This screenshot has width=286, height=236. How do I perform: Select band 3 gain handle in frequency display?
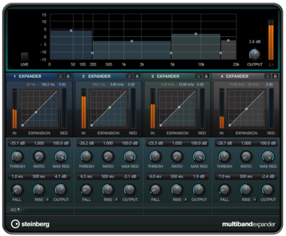tap(196, 34)
